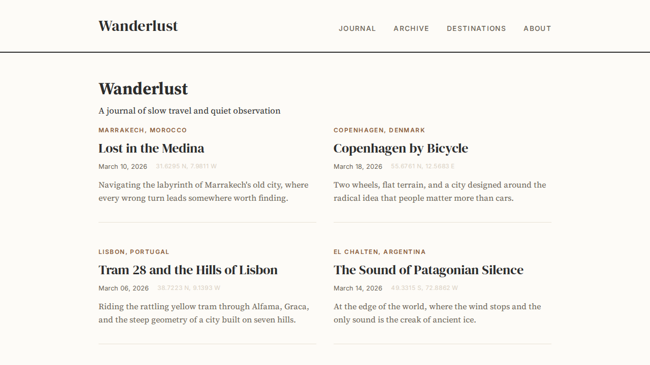This screenshot has width=650, height=365.
Task: Open the article Lost in the Medina
Action: coord(151,149)
